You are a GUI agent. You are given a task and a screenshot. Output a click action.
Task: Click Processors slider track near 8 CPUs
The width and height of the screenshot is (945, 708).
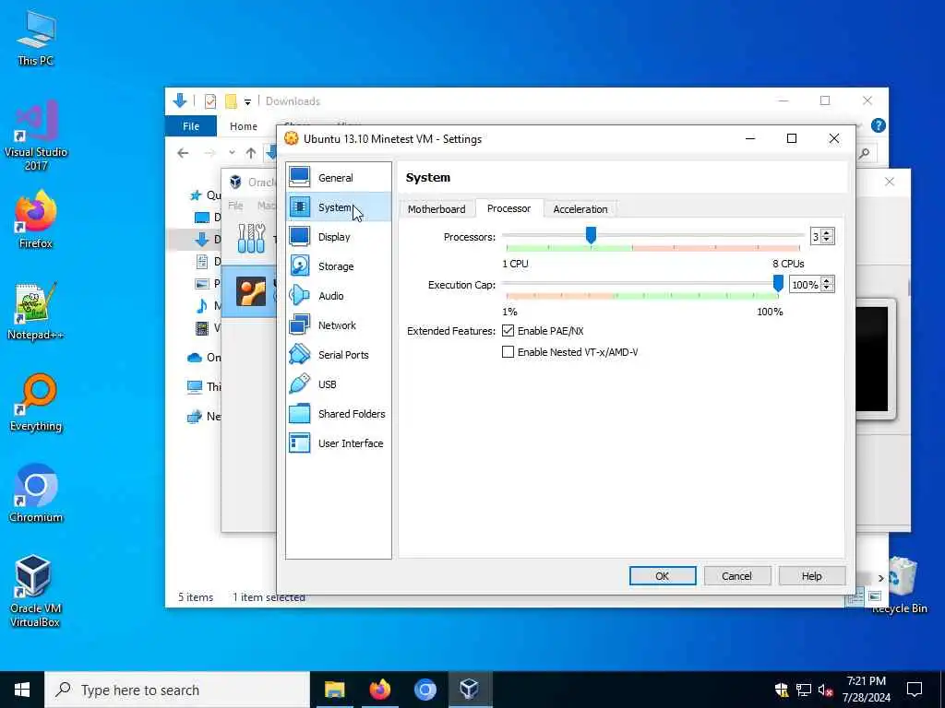798,235
